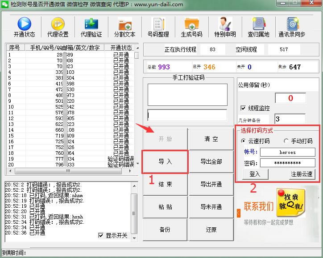Click the 登入 login button
Screen dimensions: 323x258
pyautogui.click(x=255, y=174)
